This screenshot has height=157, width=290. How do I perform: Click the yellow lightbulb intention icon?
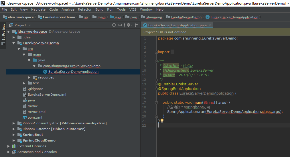coord(162,121)
